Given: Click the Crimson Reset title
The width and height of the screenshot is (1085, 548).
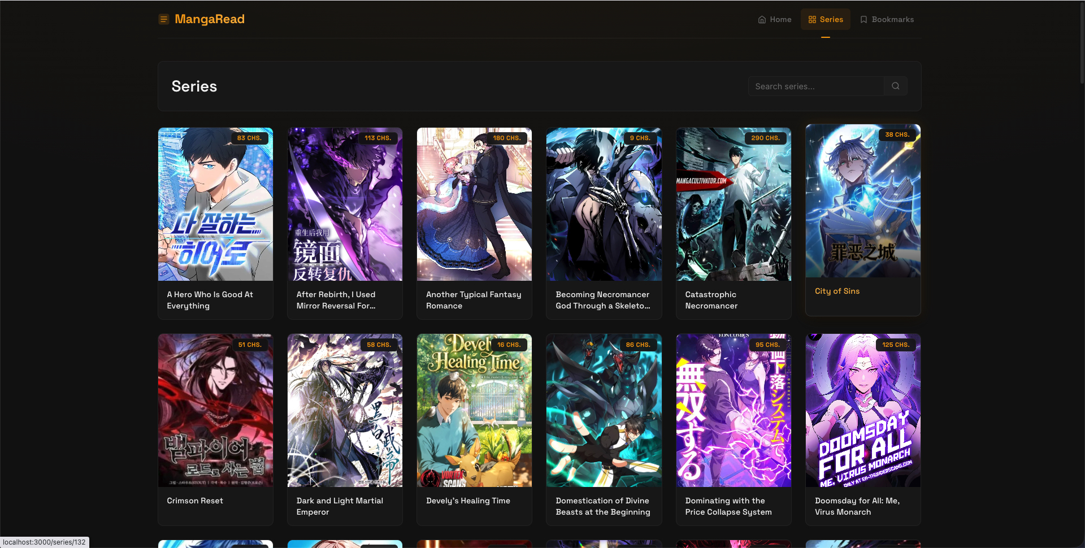Looking at the screenshot, I should tap(195, 501).
